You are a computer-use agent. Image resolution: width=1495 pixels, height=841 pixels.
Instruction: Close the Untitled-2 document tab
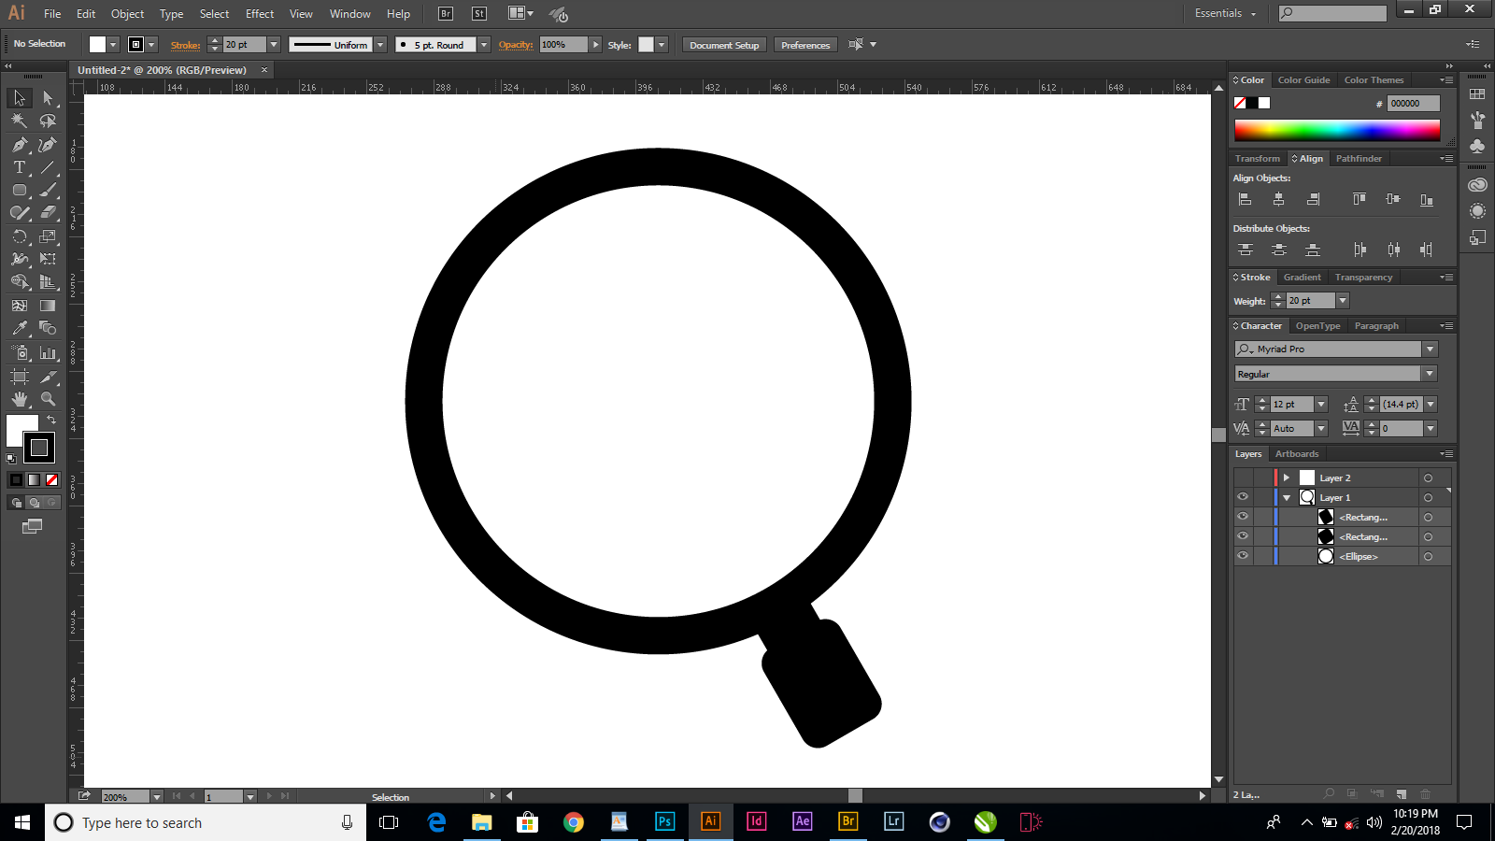(x=264, y=70)
